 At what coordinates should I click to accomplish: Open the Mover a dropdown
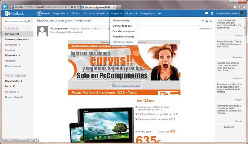pyautogui.click(x=131, y=13)
